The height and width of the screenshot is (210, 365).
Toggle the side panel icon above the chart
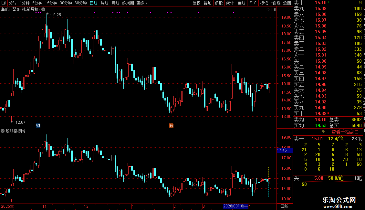274,10
